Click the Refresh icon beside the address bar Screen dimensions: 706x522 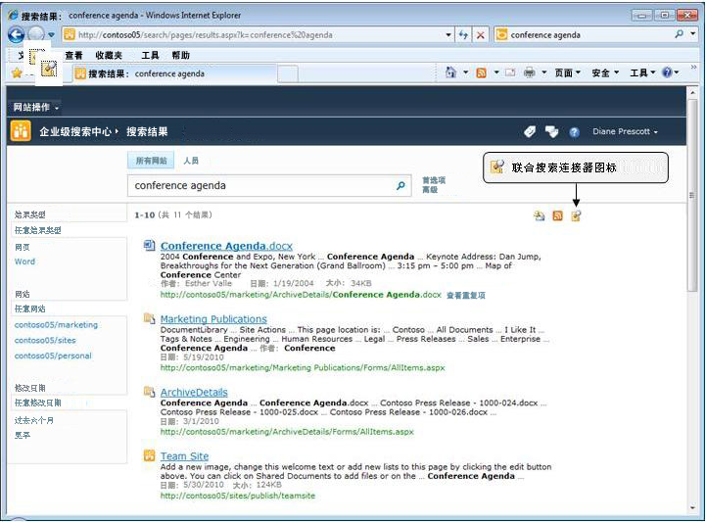(x=463, y=34)
